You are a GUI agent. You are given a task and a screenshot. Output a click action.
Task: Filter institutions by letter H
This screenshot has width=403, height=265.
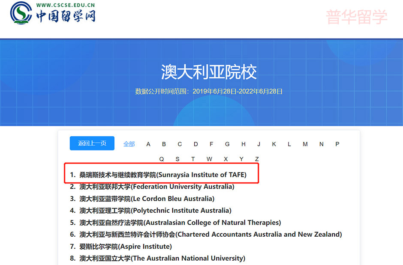(x=244, y=144)
